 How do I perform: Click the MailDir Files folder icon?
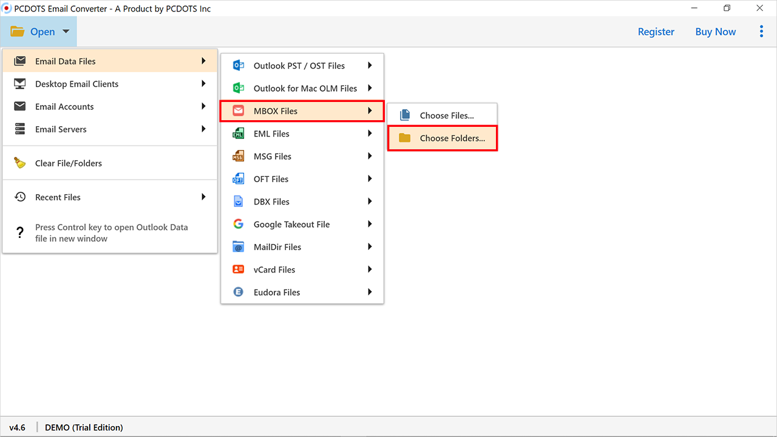coord(239,246)
